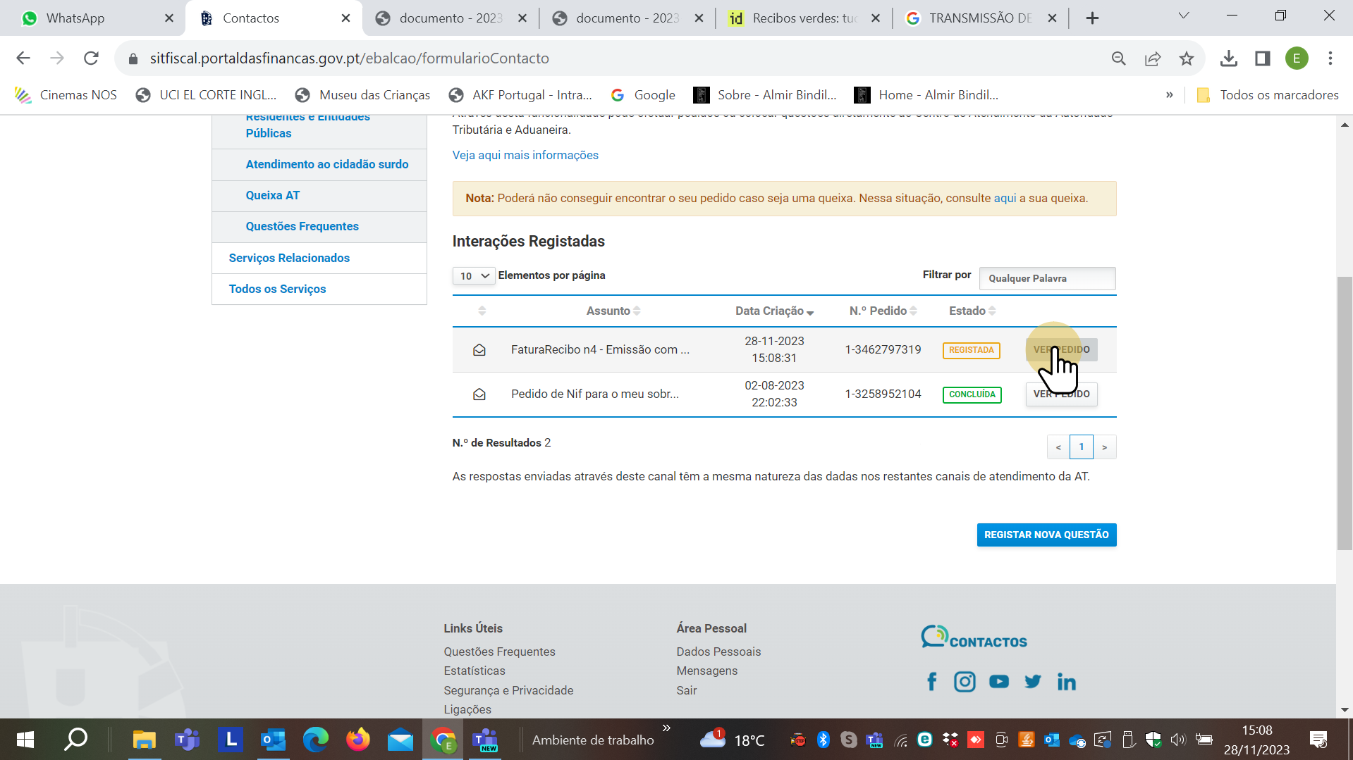The image size is (1353, 760).
Task: Open the YouTube social icon
Action: 998,682
